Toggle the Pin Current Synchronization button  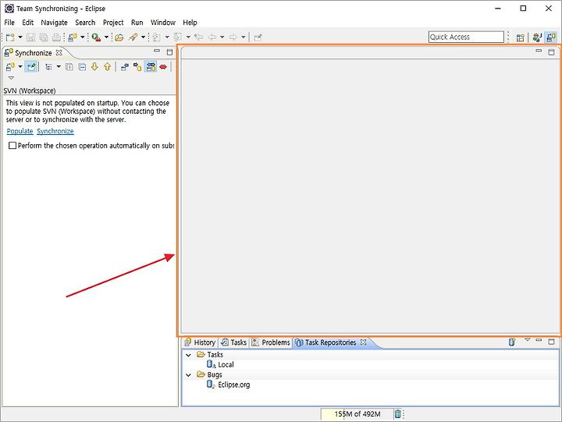pyautogui.click(x=31, y=66)
